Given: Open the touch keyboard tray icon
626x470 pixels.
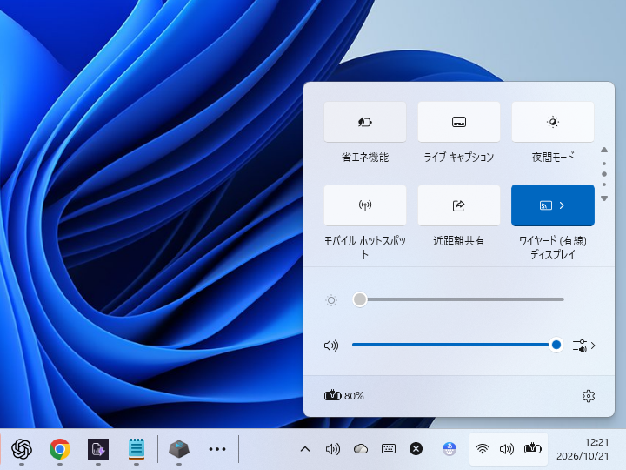Looking at the screenshot, I should click(389, 449).
